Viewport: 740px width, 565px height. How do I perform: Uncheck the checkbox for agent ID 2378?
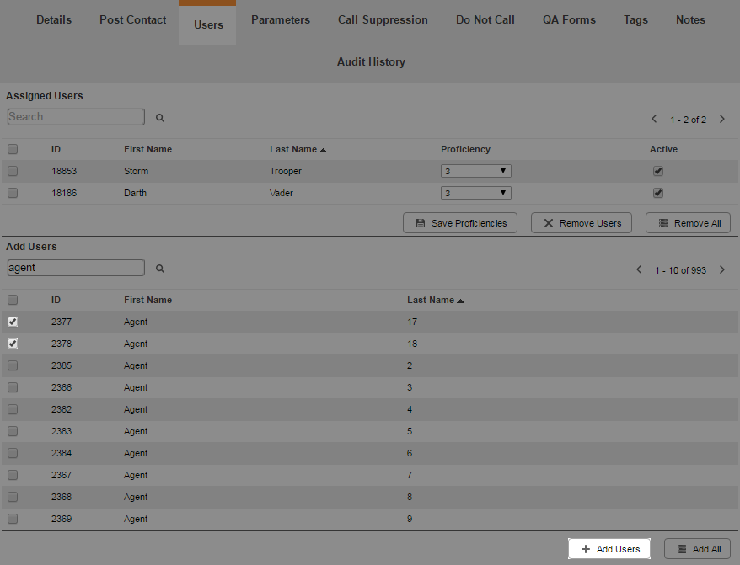click(x=13, y=344)
